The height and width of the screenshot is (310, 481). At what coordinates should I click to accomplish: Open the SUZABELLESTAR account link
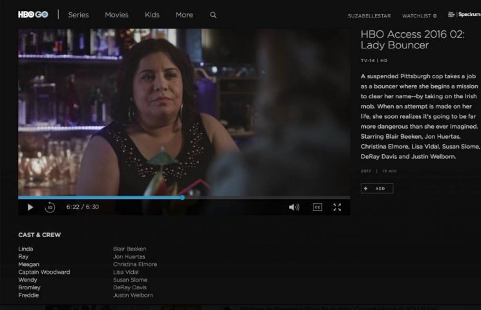click(x=369, y=16)
